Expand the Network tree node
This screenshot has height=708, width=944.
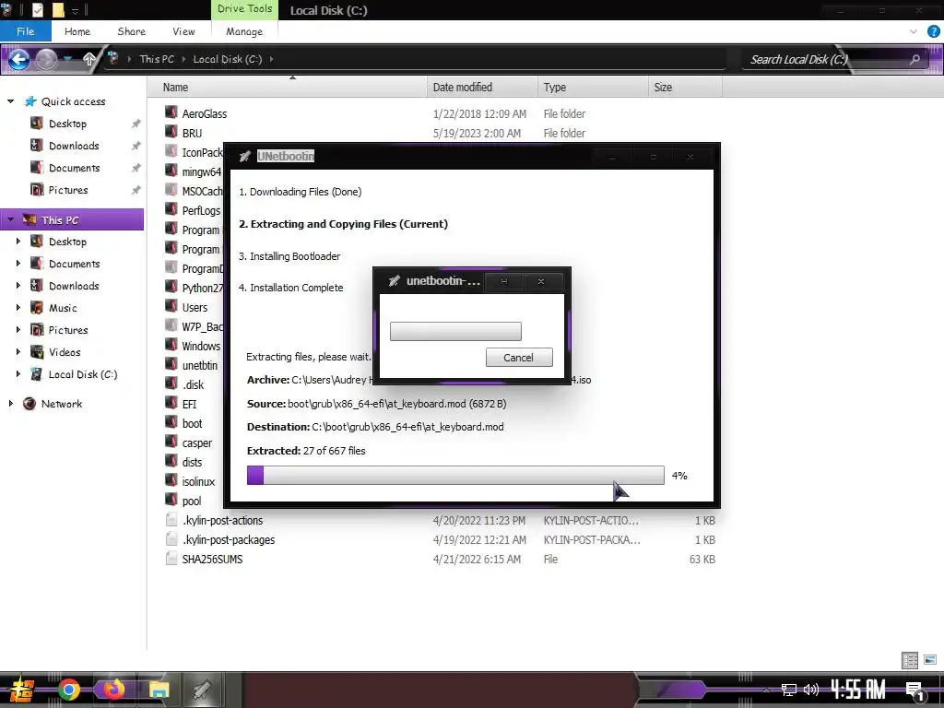[10, 404]
